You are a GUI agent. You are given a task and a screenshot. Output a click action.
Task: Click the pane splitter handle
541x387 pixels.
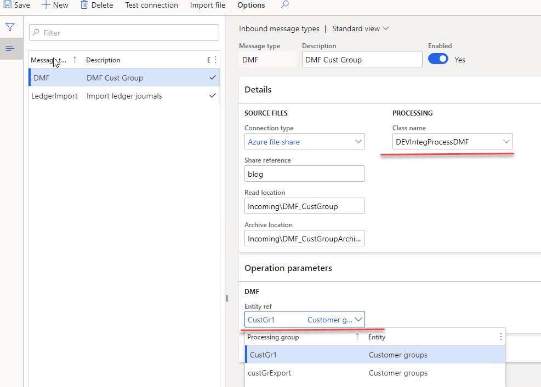[227, 298]
